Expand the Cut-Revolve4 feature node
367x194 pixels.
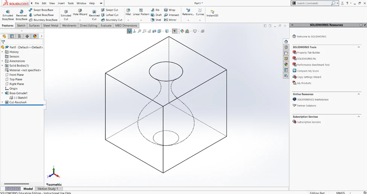coord(2,102)
